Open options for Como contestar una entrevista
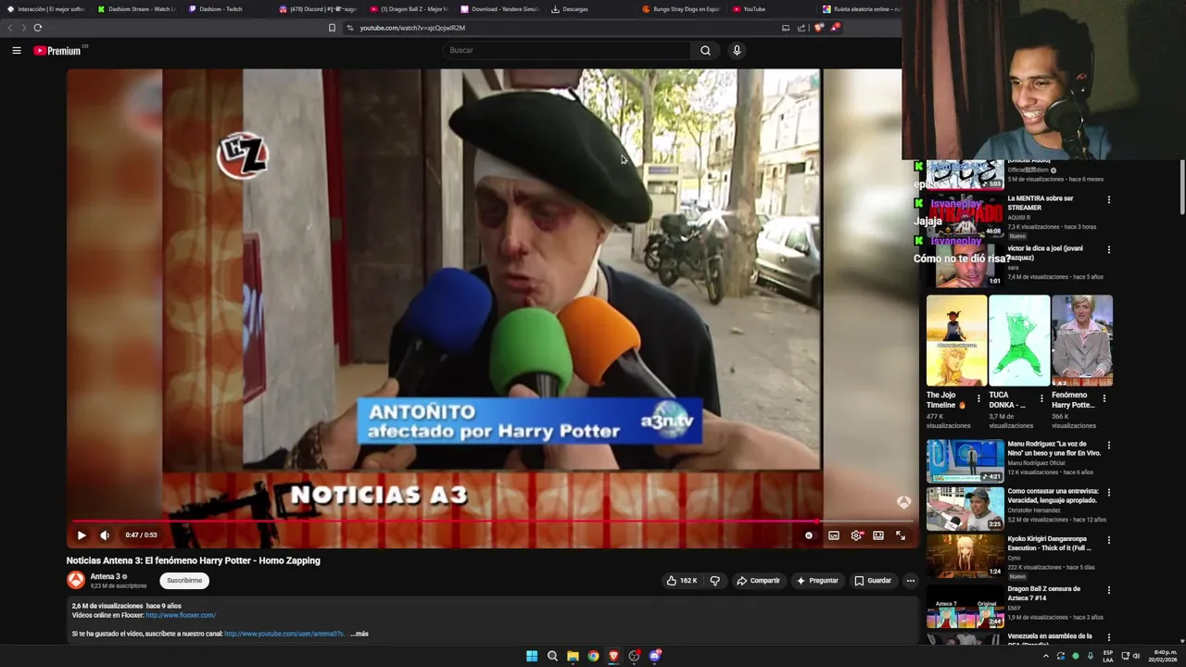Viewport: 1186px width, 667px height. (1108, 493)
